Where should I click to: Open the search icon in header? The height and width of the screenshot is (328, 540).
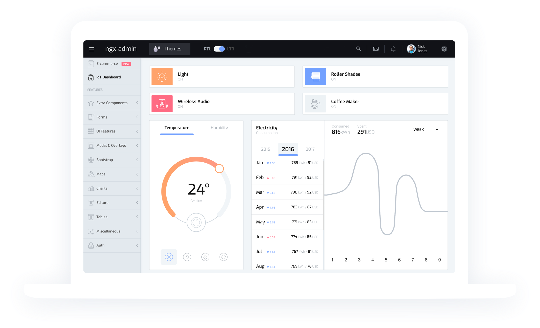(x=358, y=49)
